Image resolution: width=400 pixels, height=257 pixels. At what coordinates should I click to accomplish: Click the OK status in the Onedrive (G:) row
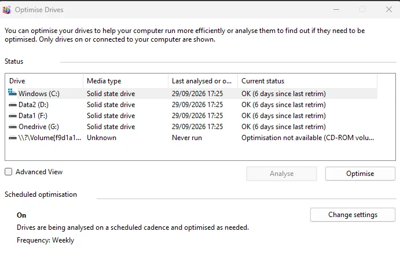(x=284, y=127)
